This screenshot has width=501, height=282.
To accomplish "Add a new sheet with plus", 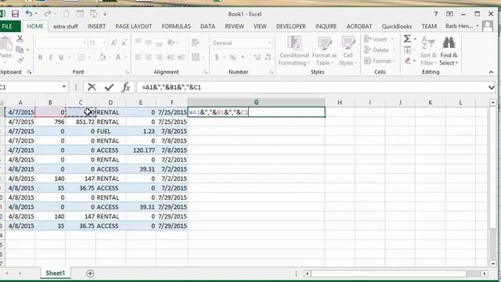I will click(x=90, y=273).
